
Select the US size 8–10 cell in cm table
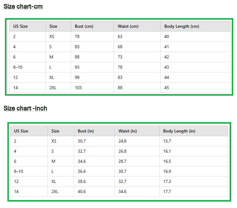pyautogui.click(x=18, y=67)
